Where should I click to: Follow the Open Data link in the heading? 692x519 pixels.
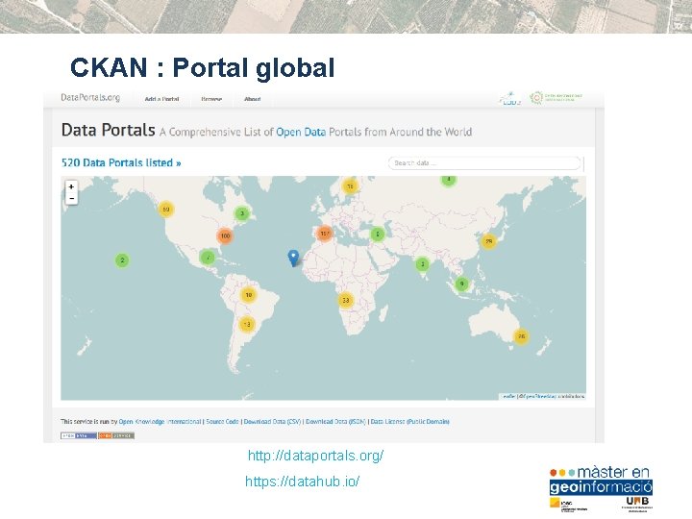click(301, 132)
